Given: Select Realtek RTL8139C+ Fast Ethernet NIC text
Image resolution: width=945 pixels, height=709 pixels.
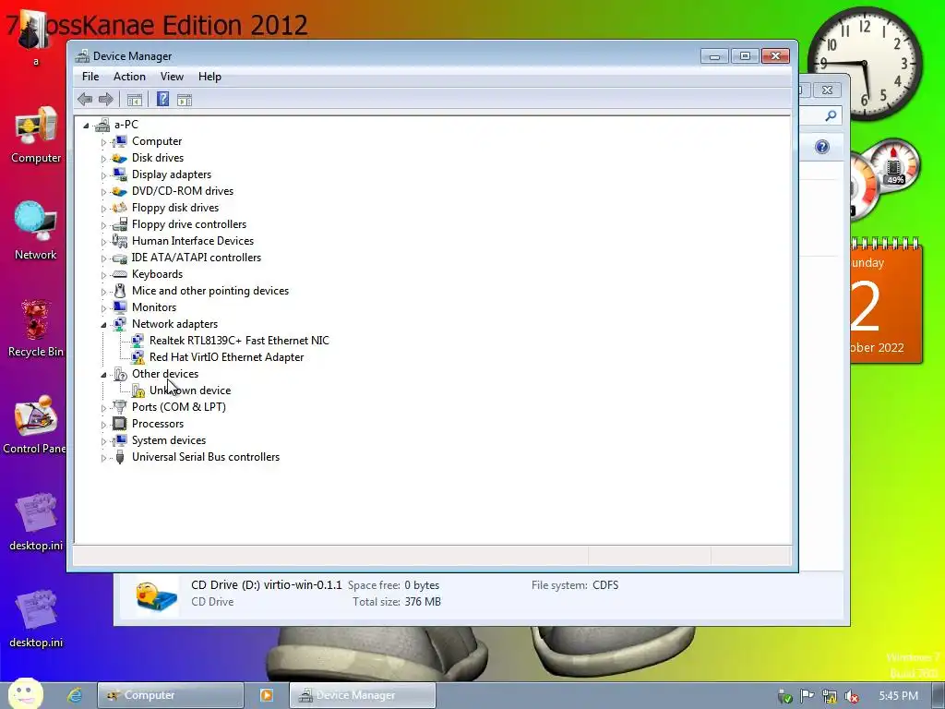Looking at the screenshot, I should 239,341.
